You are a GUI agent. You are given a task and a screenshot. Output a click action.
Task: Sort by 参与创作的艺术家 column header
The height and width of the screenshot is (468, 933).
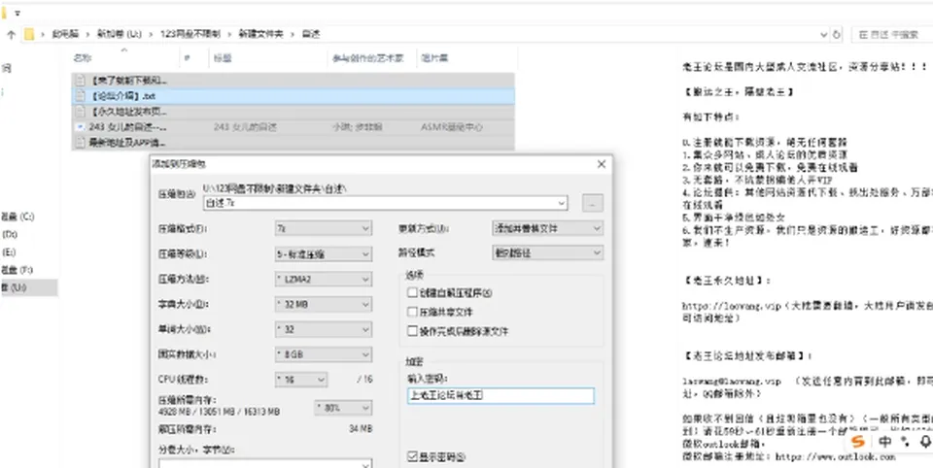tap(367, 58)
